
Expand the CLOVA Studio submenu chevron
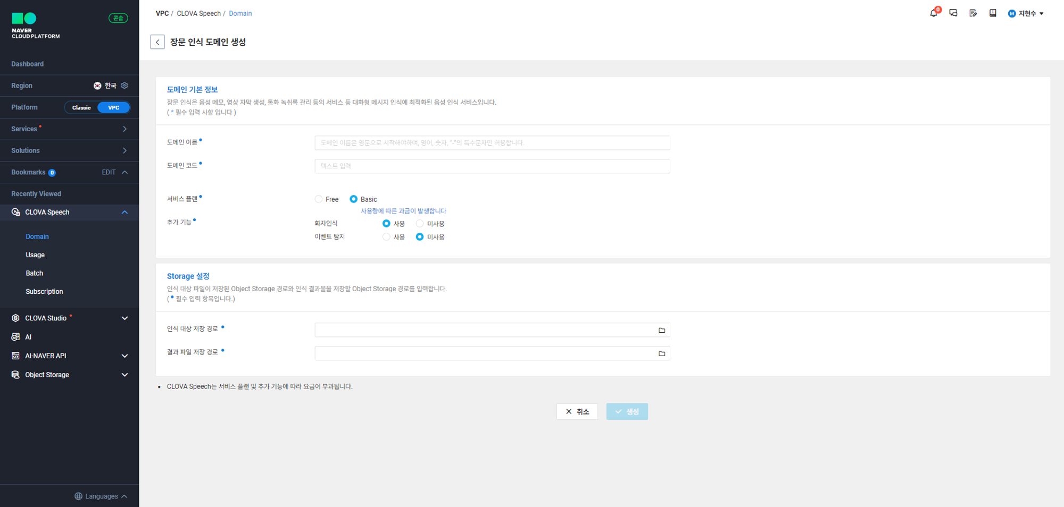pos(124,318)
